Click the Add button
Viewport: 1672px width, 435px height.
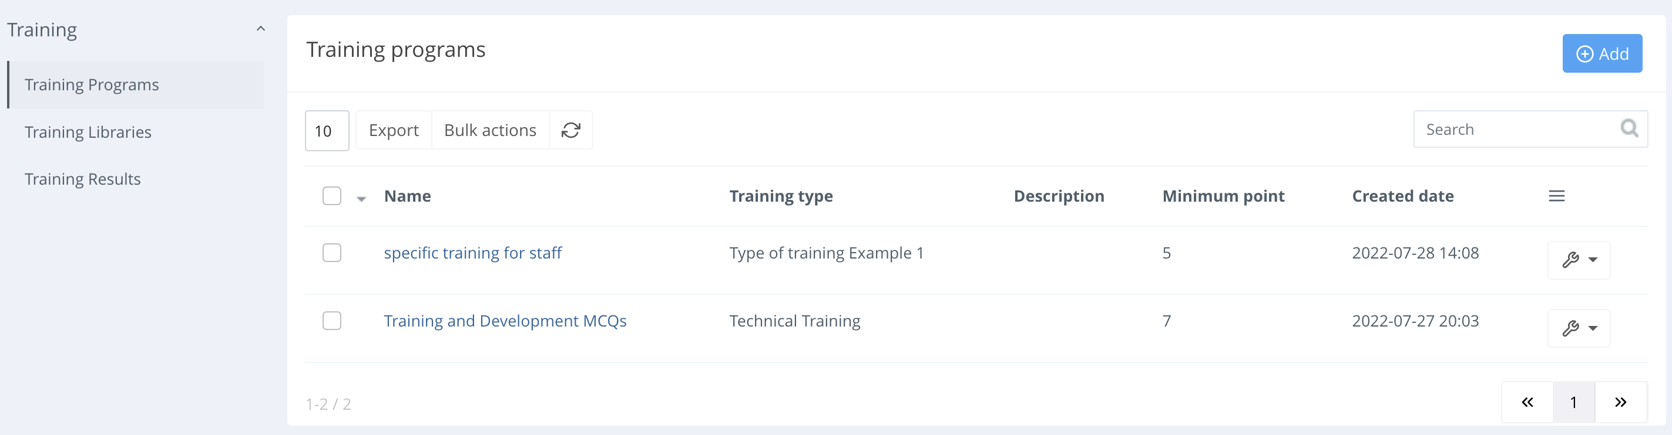point(1602,54)
